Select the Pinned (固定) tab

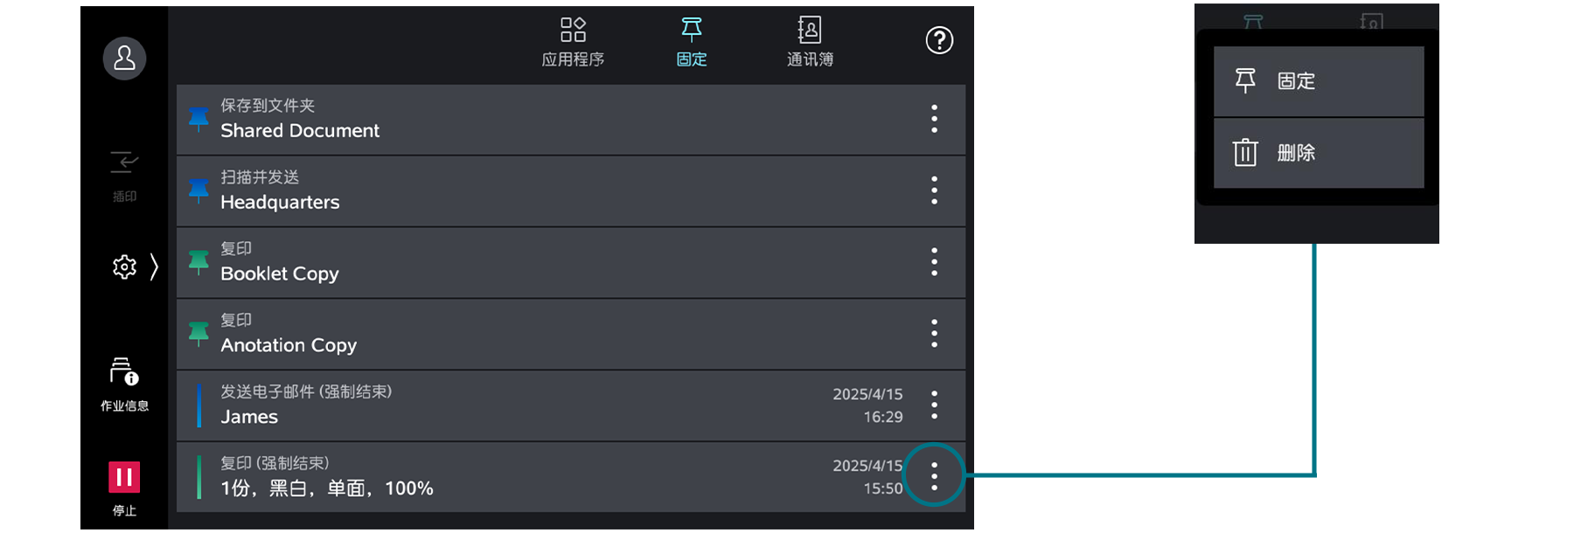click(692, 42)
